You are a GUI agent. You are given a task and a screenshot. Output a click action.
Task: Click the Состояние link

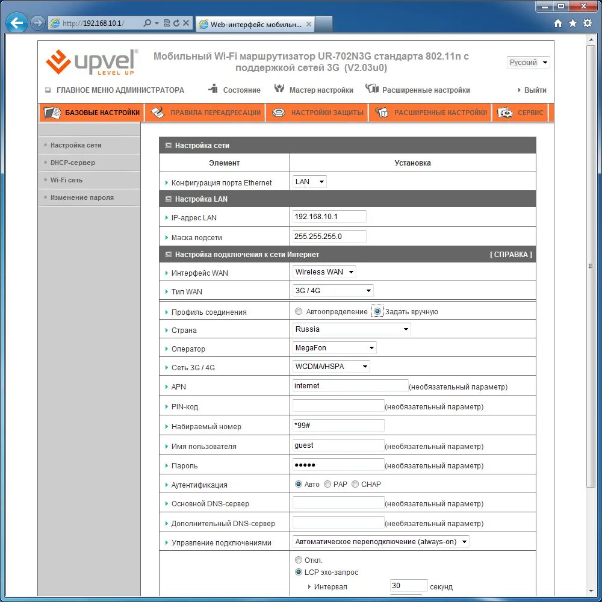pyautogui.click(x=241, y=90)
